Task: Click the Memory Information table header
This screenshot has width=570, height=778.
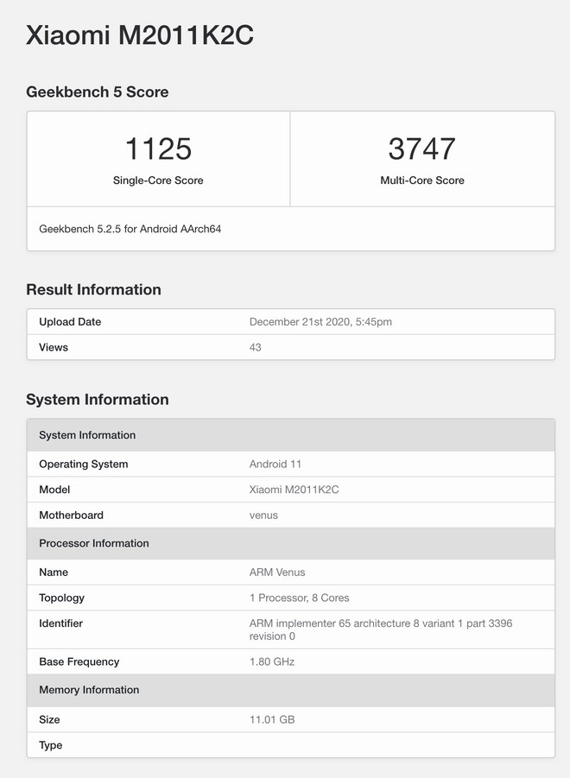Action: tap(291, 690)
